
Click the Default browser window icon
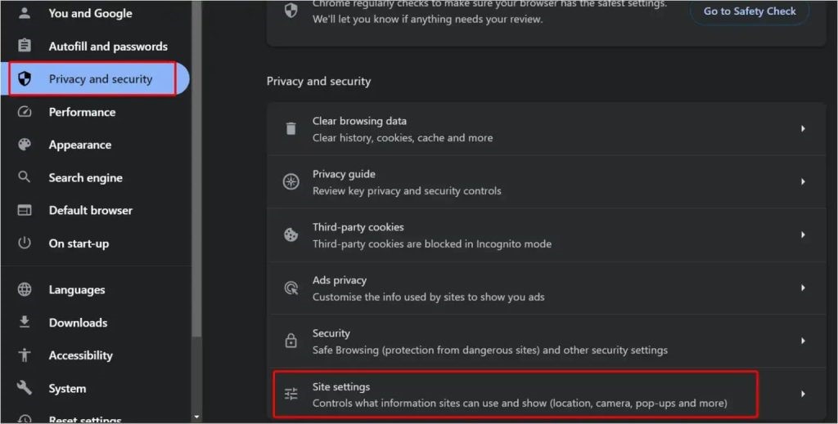[25, 210]
